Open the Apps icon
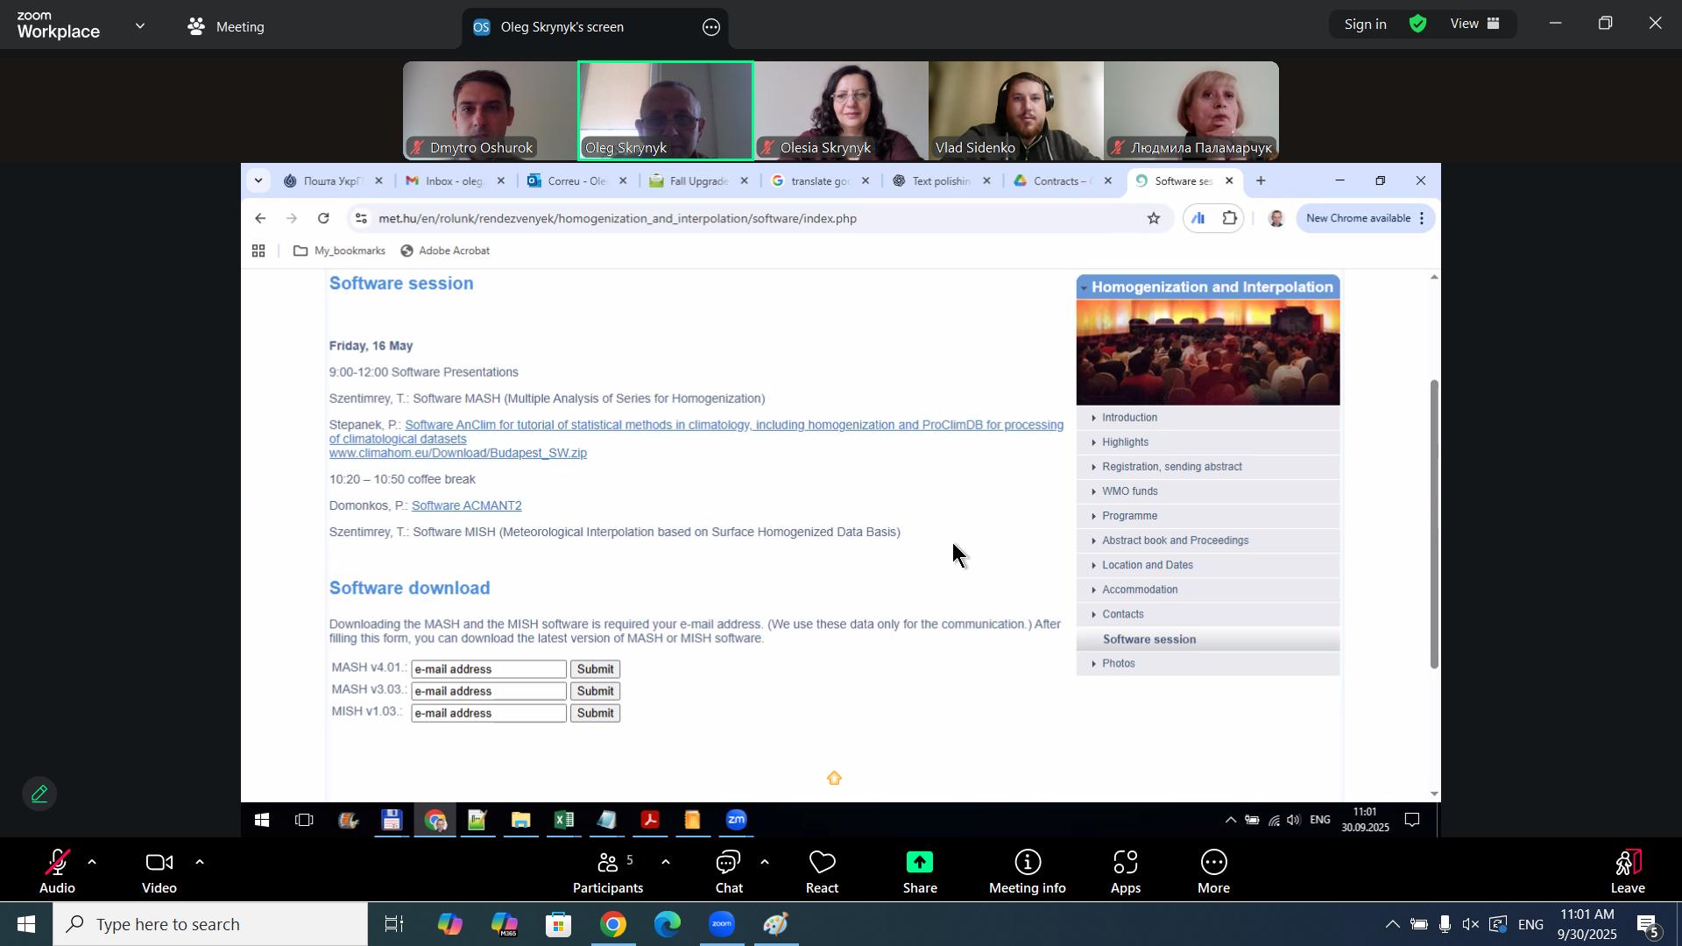The width and height of the screenshot is (1682, 946). (x=1125, y=871)
